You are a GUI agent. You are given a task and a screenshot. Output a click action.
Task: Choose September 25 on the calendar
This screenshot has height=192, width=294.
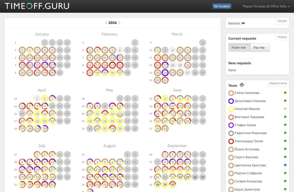[x=187, y=177]
